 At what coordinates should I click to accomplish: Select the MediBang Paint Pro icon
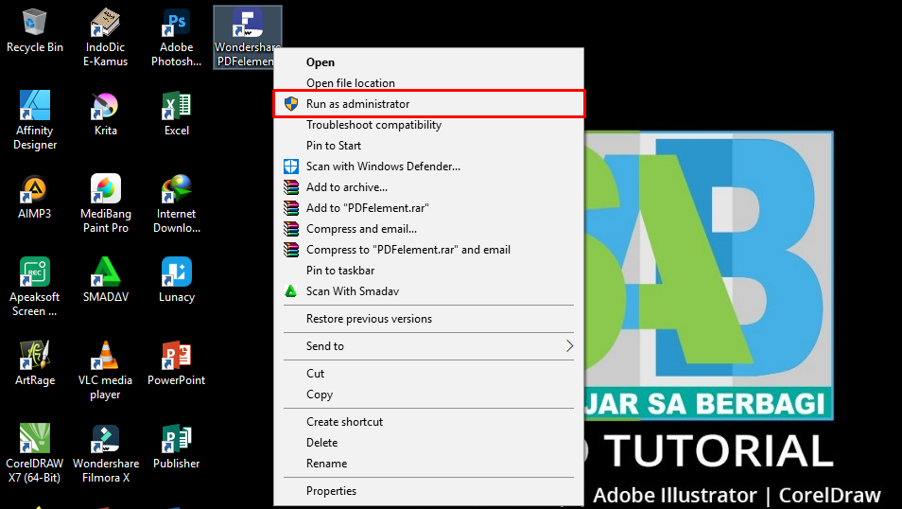tap(105, 203)
